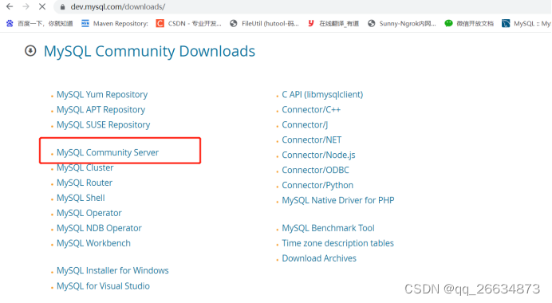This screenshot has width=552, height=303.
Task: Click the MySQL Community Downloads heading
Action: 149,51
